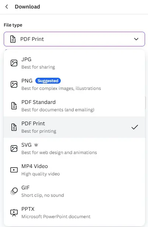Click the SVG image icon
This screenshot has height=227, width=148.
tap(14, 149)
